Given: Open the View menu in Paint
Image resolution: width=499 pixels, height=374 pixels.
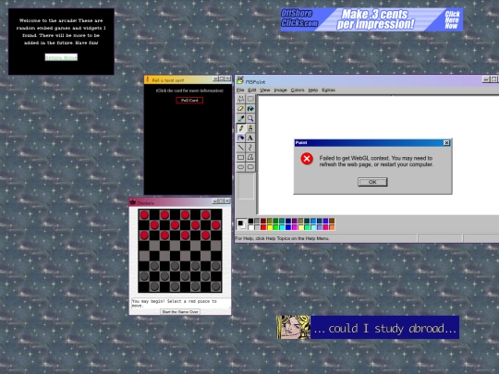Looking at the screenshot, I should click(265, 90).
